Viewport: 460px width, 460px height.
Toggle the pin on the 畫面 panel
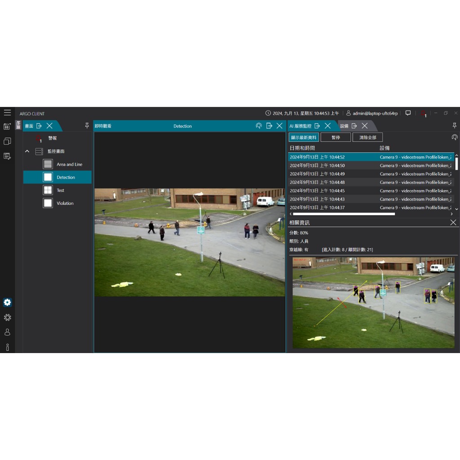pyautogui.click(x=87, y=126)
